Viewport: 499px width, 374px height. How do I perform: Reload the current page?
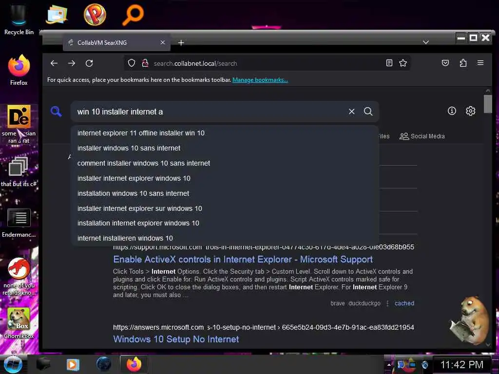coord(90,63)
